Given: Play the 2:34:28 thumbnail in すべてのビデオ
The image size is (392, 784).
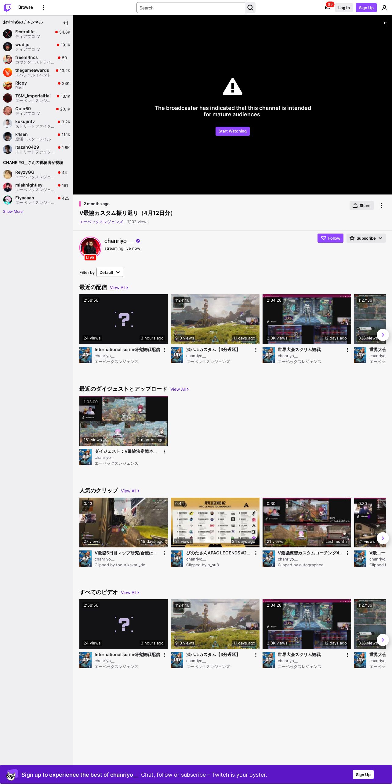Looking at the screenshot, I should (x=307, y=624).
